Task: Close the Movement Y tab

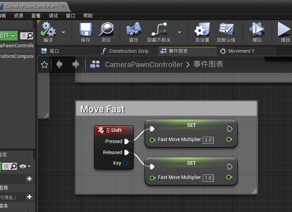Action: pos(271,51)
